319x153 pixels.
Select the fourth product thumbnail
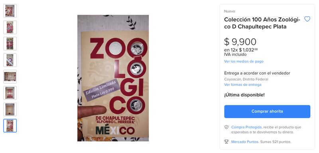point(10,60)
